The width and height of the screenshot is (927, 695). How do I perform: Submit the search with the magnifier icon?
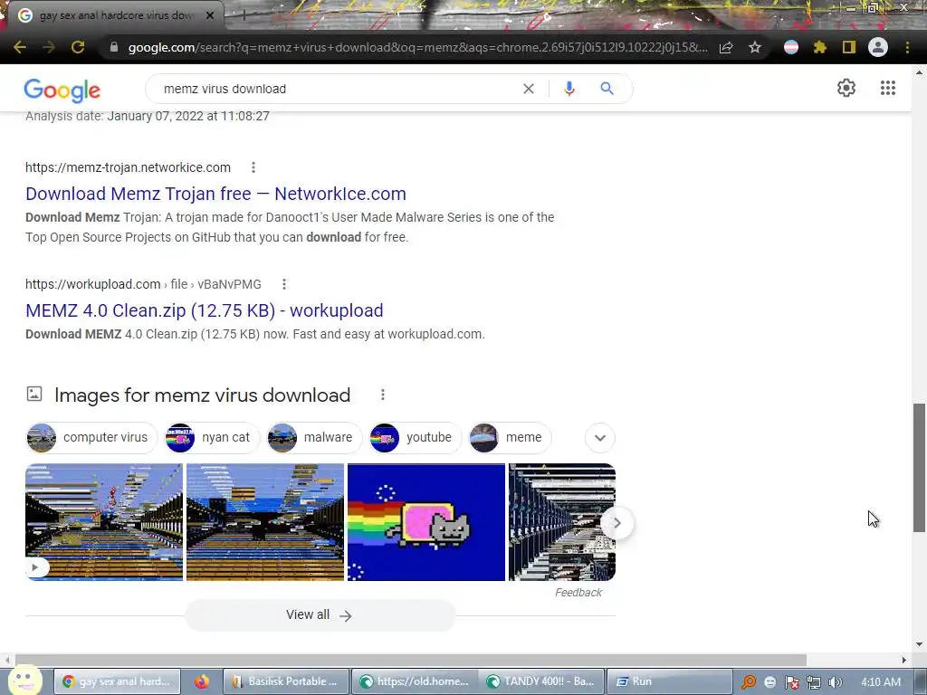607,89
